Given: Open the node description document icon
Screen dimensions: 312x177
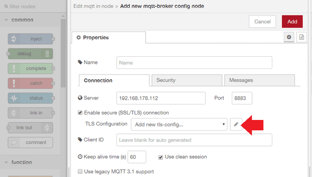Looking at the screenshot, I should [302, 37].
